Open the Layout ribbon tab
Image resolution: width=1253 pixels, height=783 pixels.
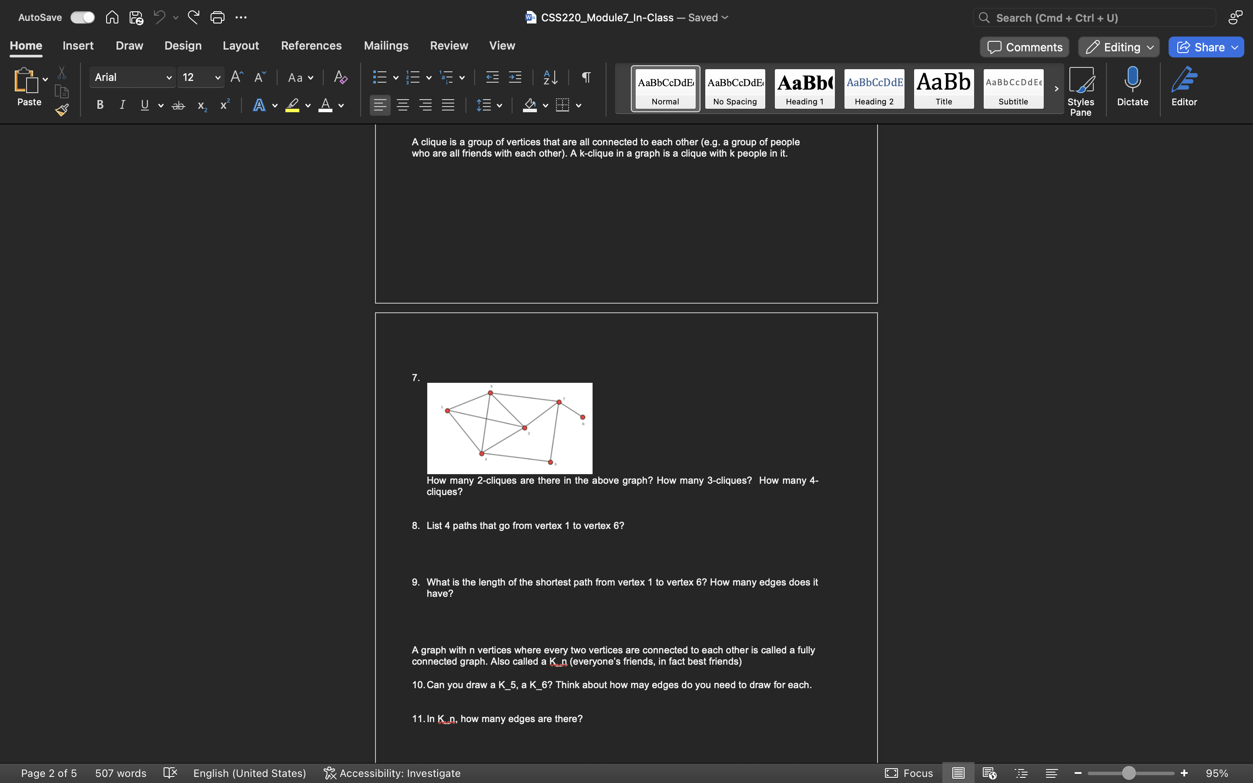(x=241, y=46)
